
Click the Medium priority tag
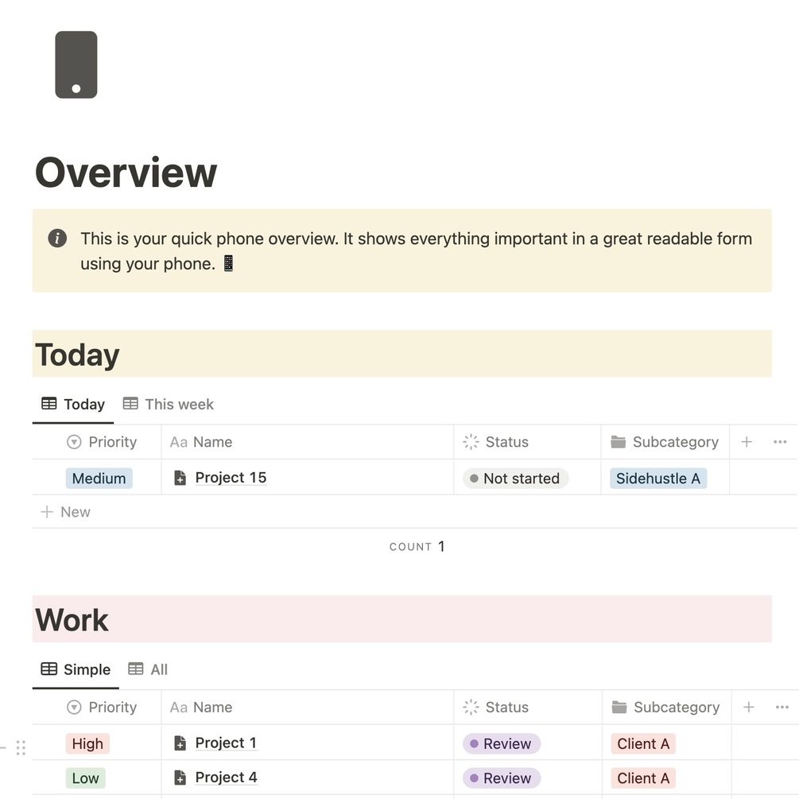(x=99, y=479)
